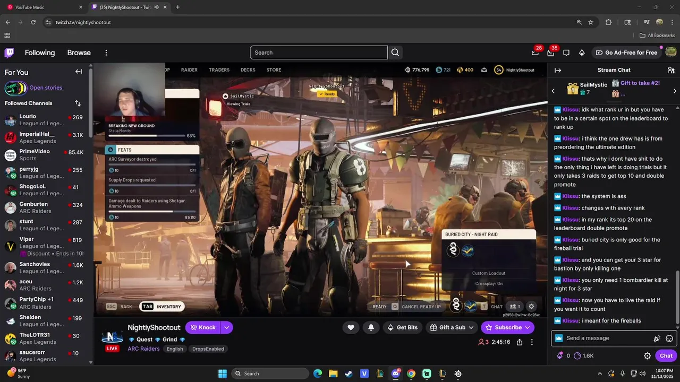This screenshot has height=382, width=680.
Task: Switch to the YouTube Music tab
Action: [45, 7]
